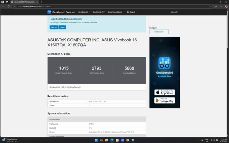Click the Framework ONNX row value
The image size is (229, 143).
pos(91,124)
